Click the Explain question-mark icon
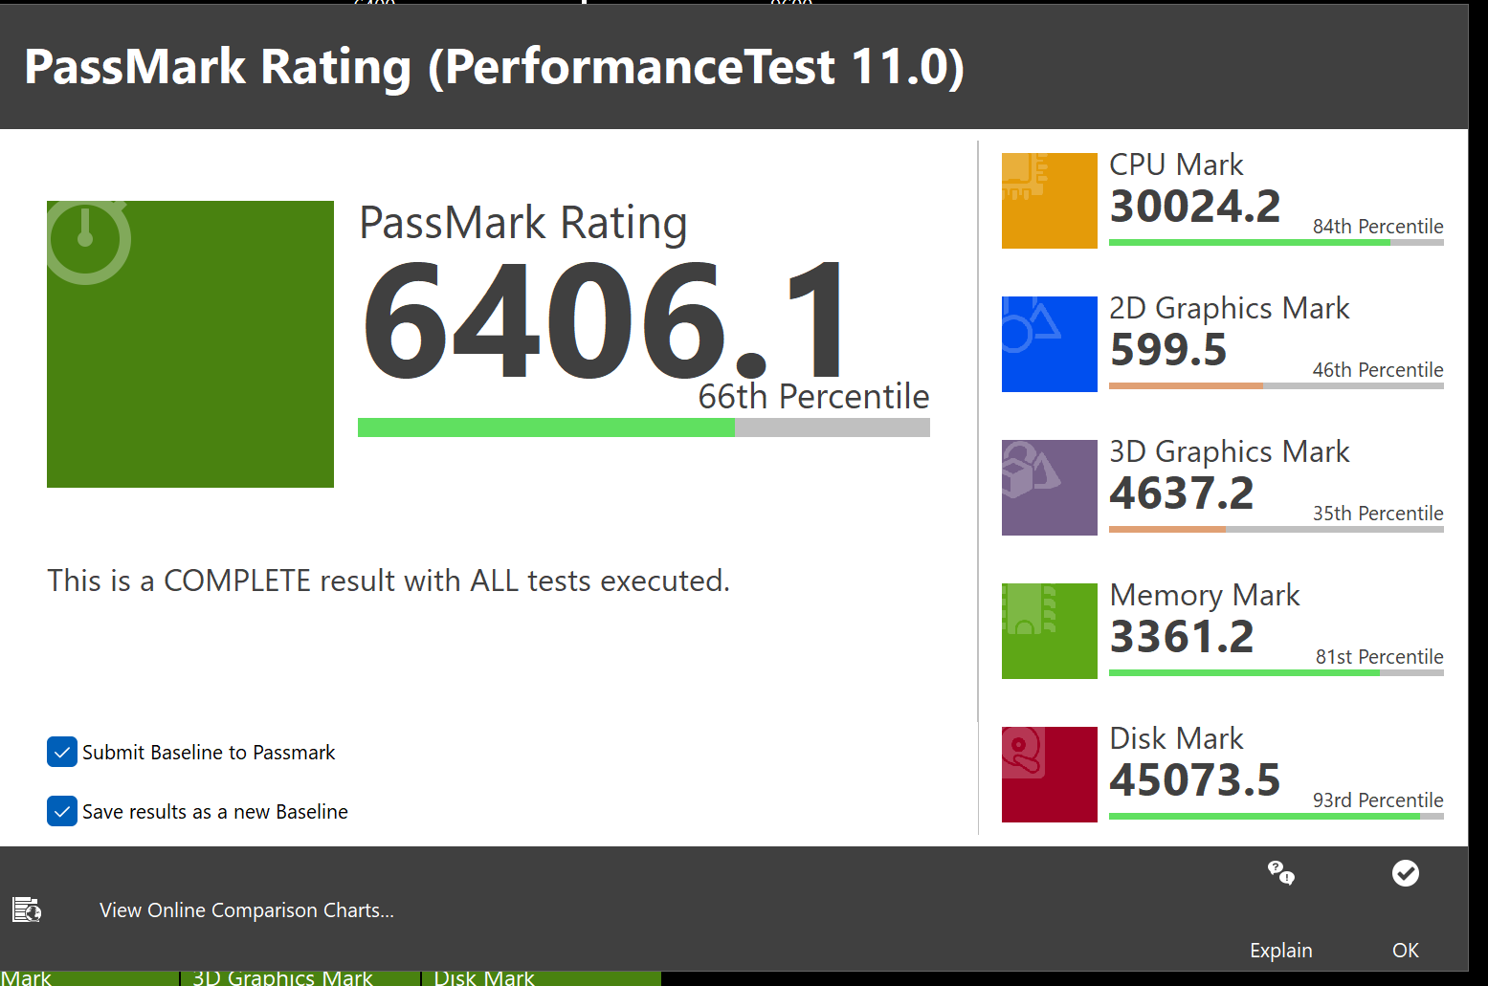The image size is (1488, 986). tap(1281, 873)
